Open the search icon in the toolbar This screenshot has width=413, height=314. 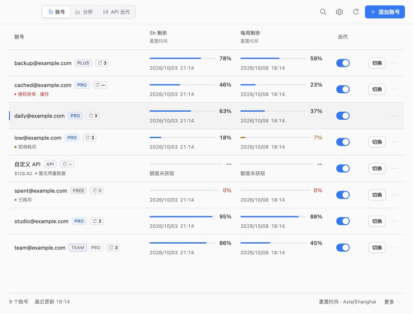pos(323,12)
